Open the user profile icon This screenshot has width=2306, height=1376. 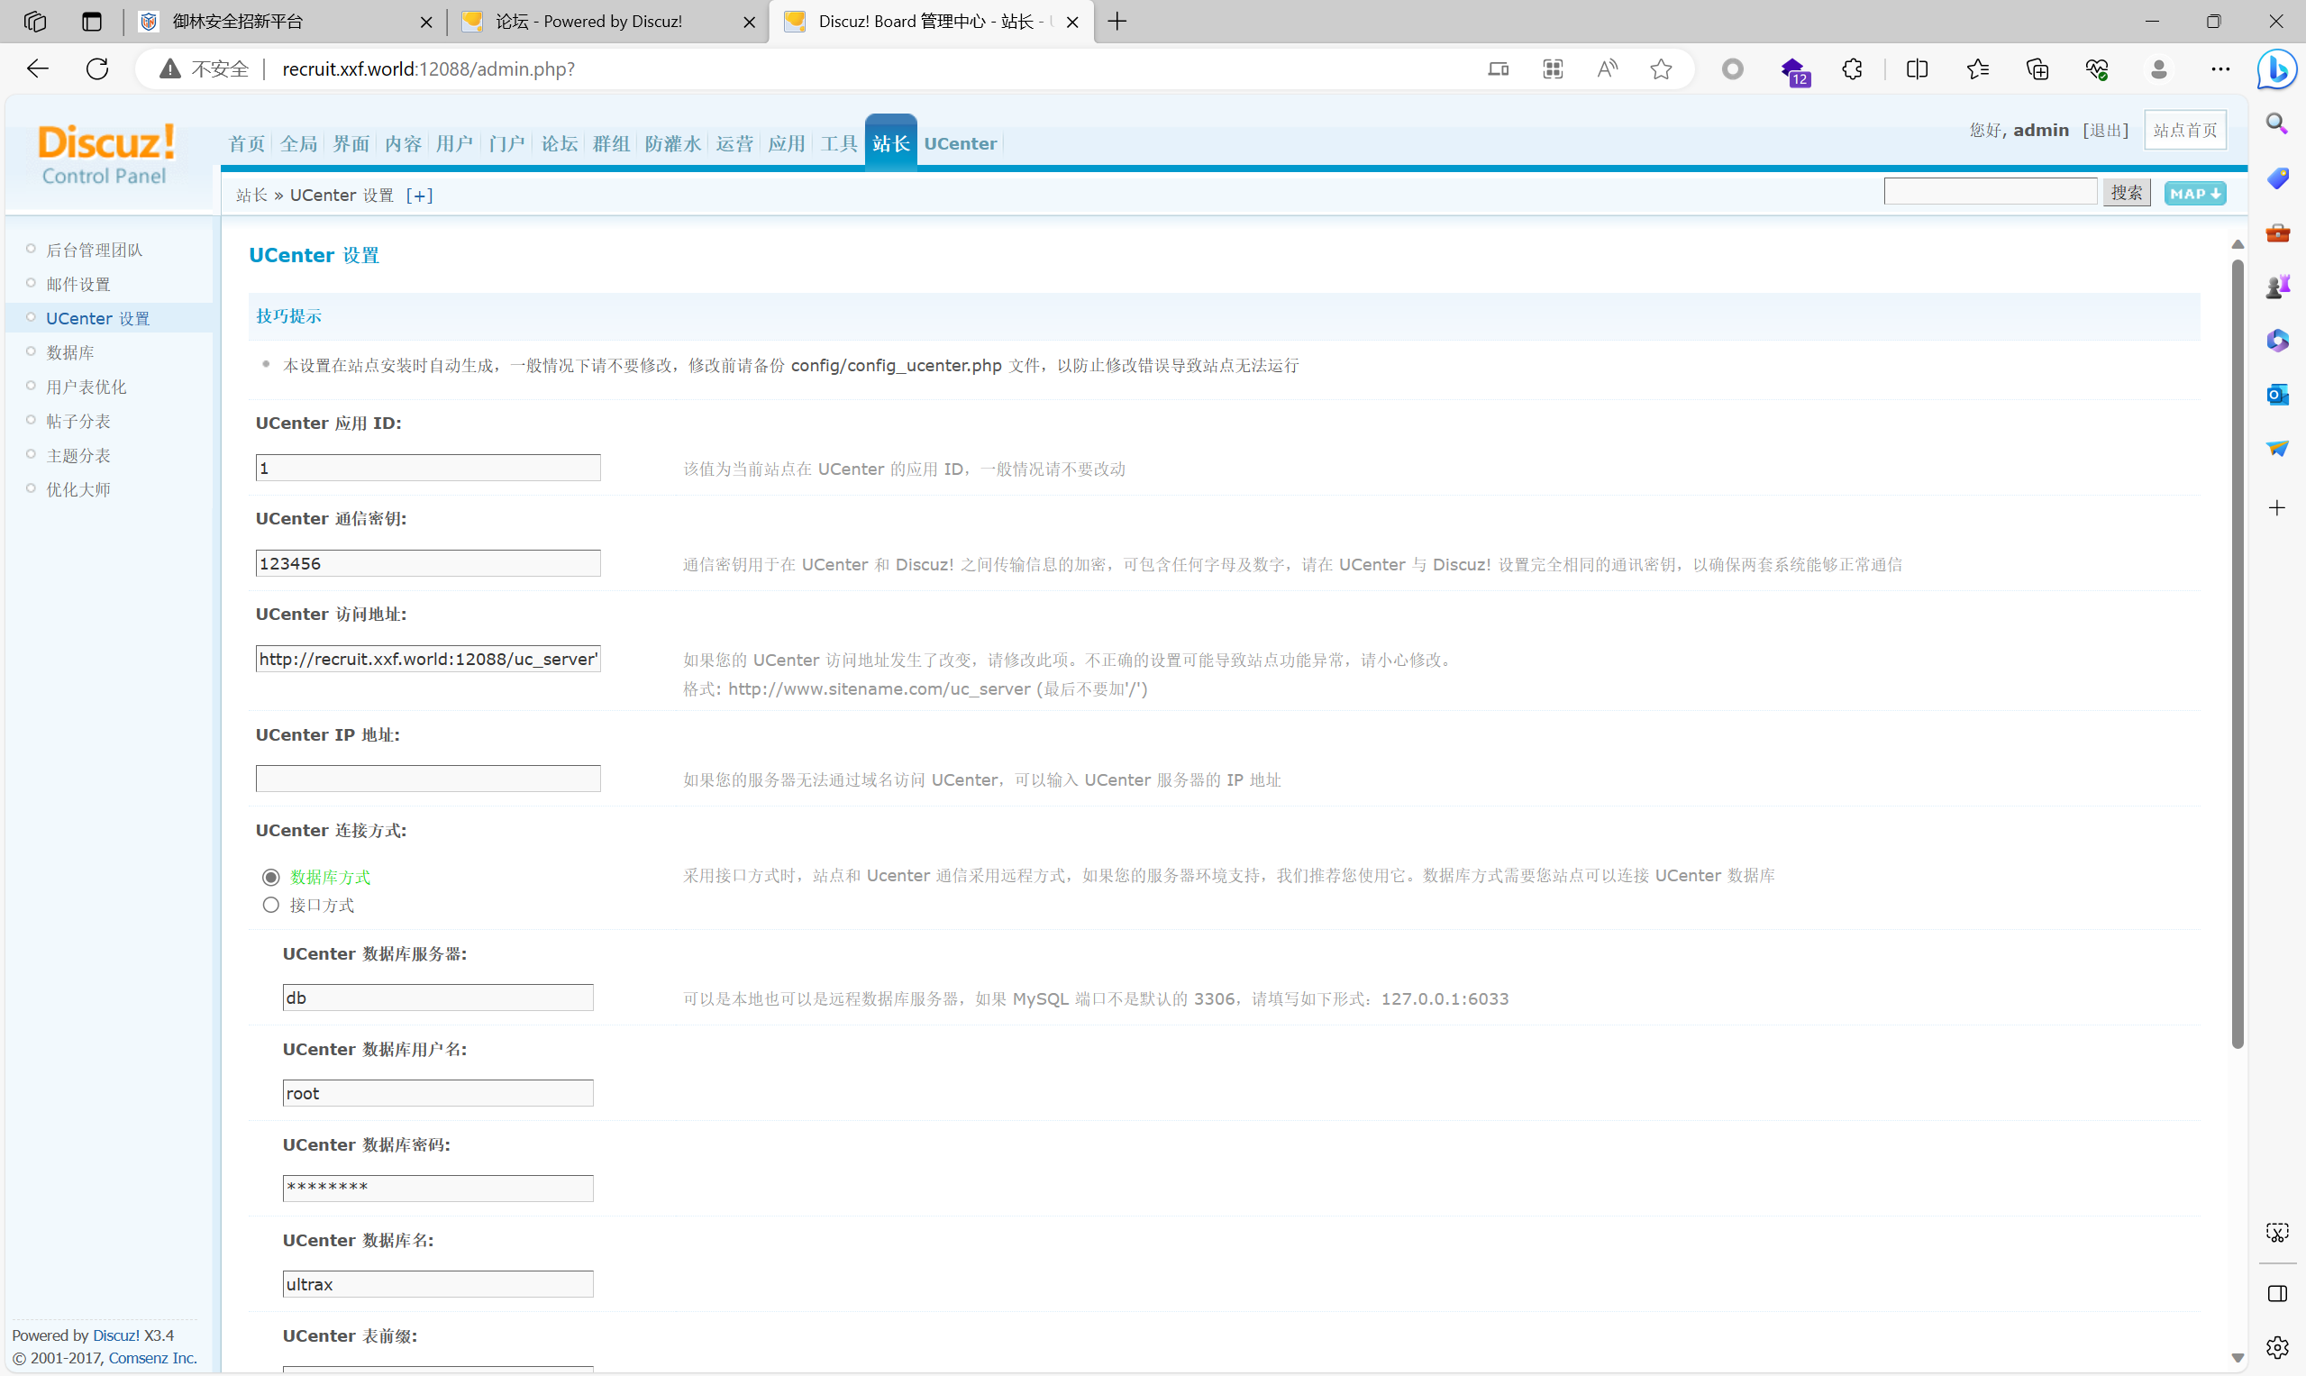click(2158, 68)
